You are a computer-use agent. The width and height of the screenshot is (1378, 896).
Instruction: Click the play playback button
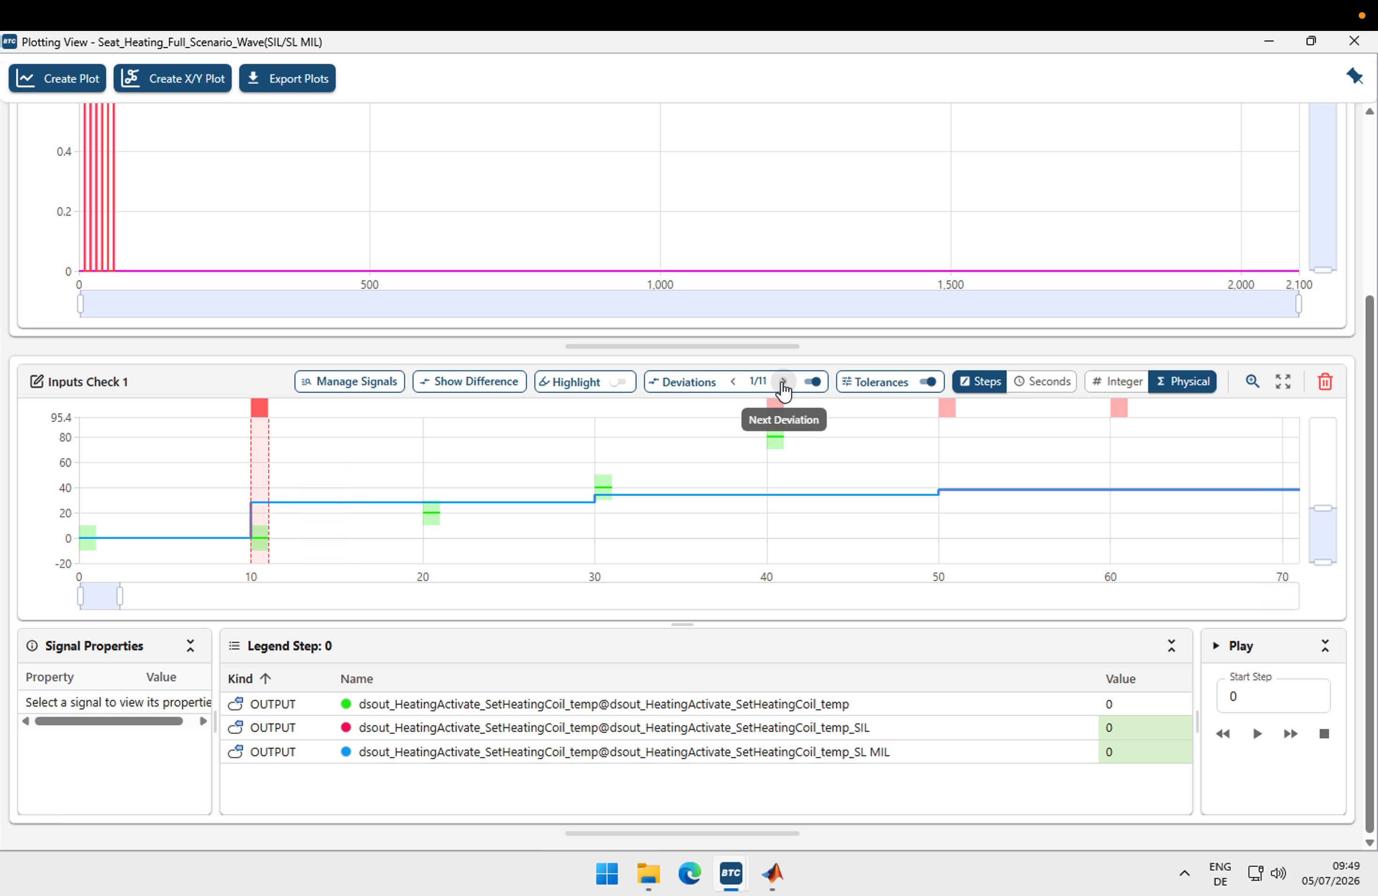[x=1257, y=734]
